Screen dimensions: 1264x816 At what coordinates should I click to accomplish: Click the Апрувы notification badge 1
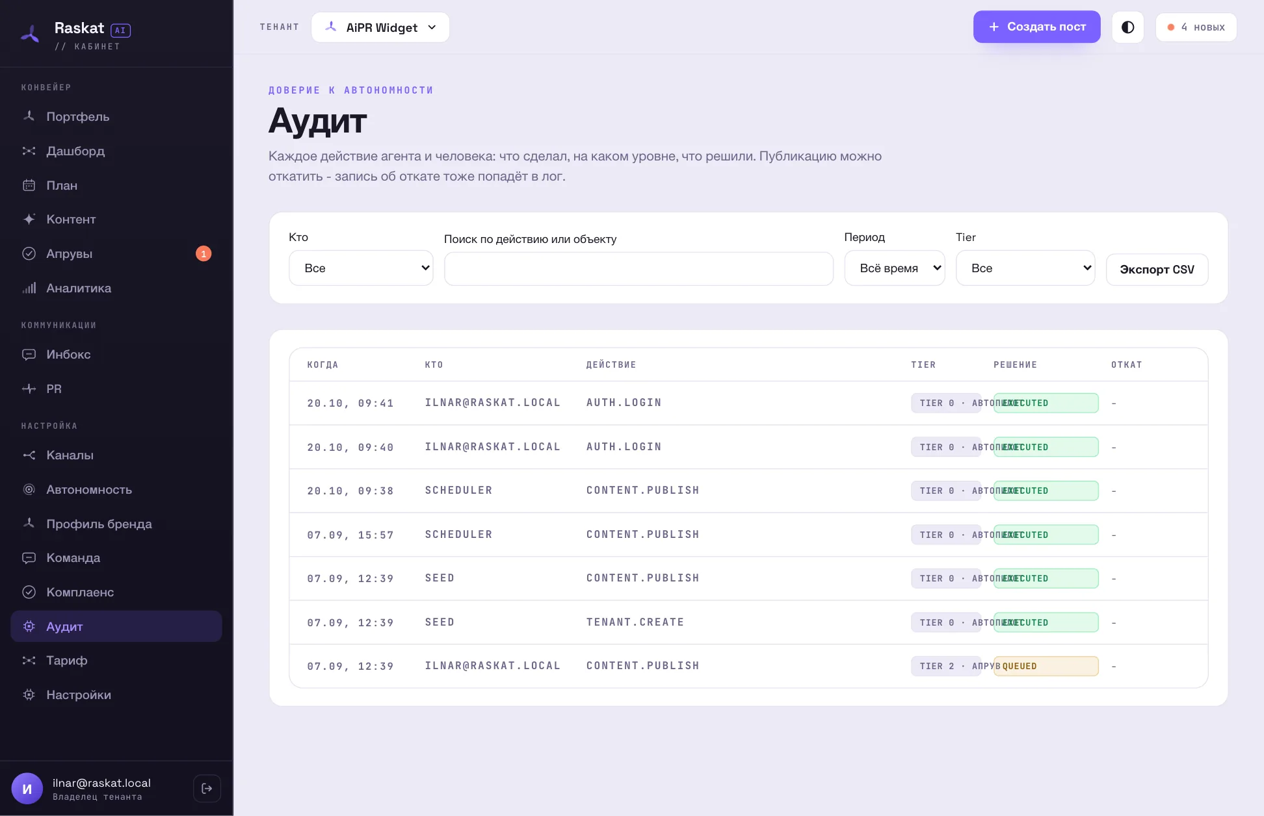204,253
